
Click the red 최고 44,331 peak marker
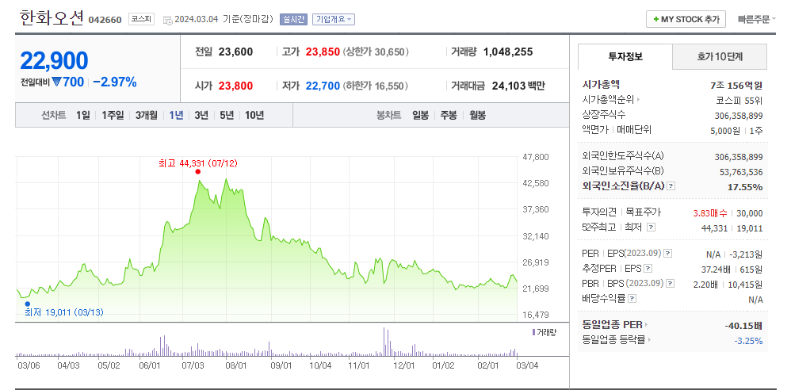point(198,171)
